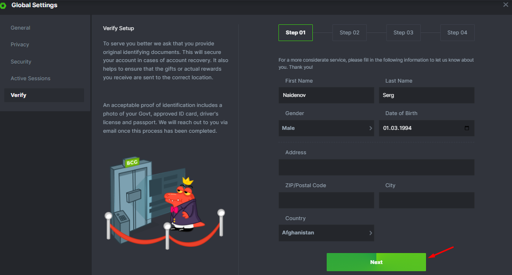Select the Verify sidebar item
Image resolution: width=512 pixels, height=275 pixels.
44,95
